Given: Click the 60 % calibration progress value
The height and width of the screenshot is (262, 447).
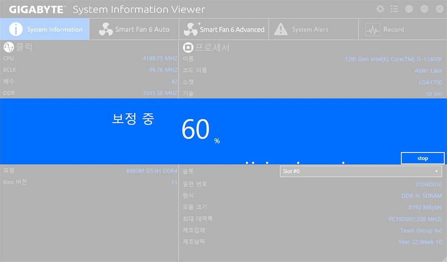Looking at the screenshot, I should click(200, 130).
